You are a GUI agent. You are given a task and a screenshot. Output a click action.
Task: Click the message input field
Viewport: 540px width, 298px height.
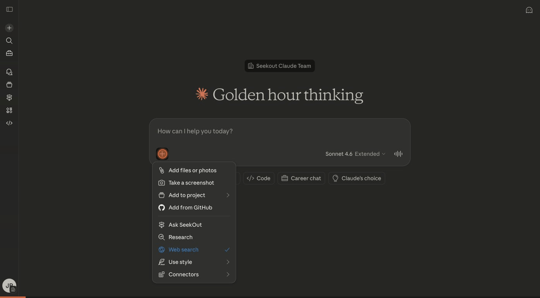(x=279, y=131)
